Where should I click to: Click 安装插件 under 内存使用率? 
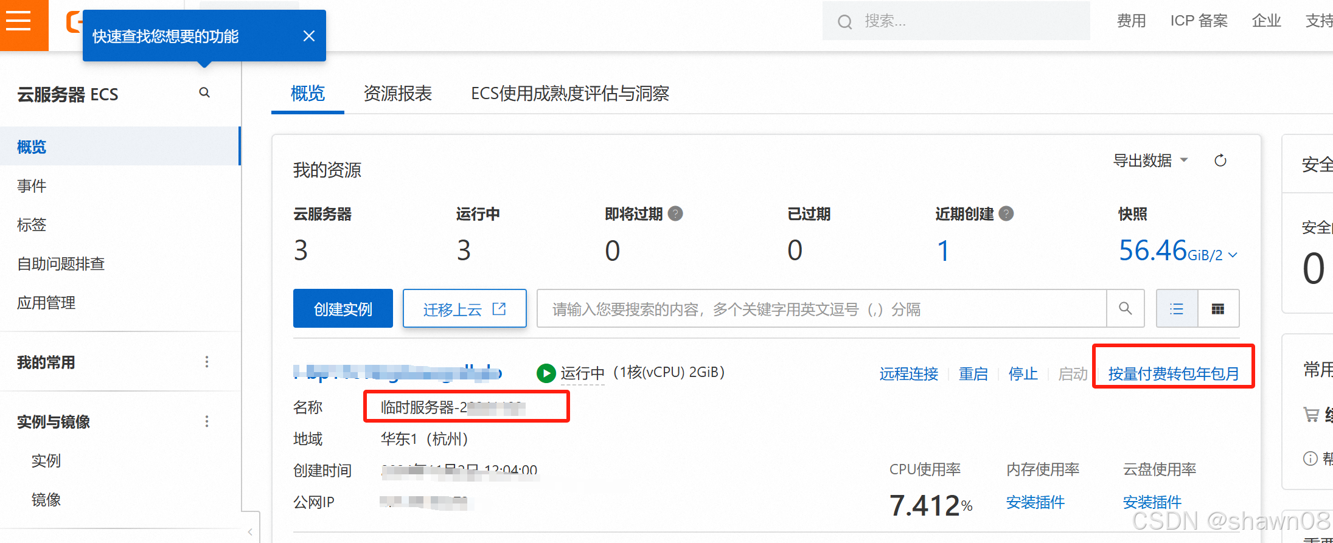coord(1035,502)
